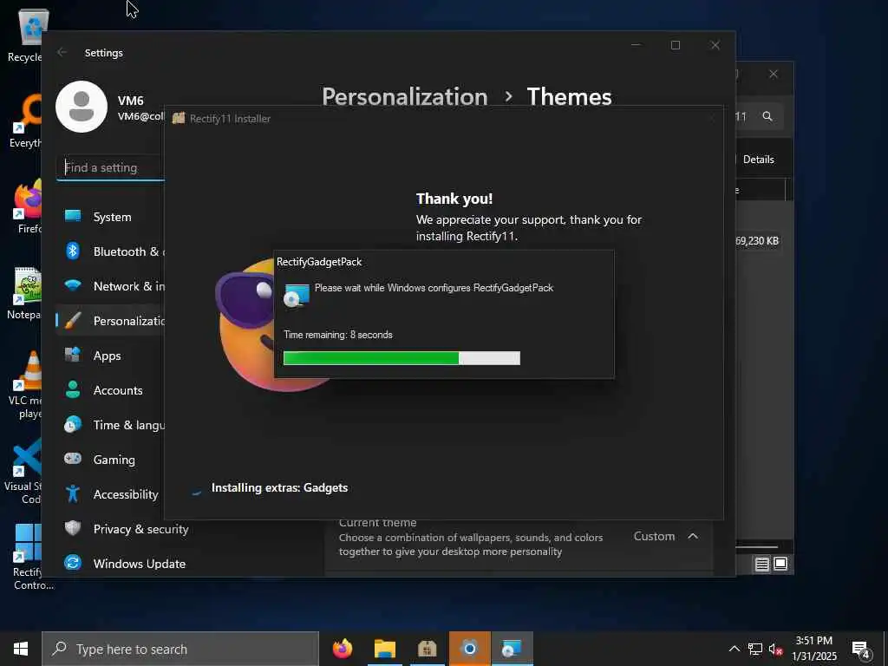Click the Accessibility figure icon
888x666 pixels.
click(x=73, y=493)
